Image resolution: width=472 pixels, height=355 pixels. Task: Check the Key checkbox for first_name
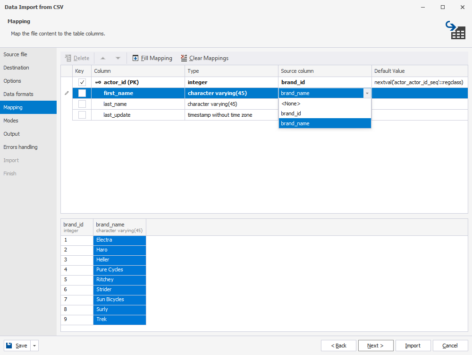(82, 93)
